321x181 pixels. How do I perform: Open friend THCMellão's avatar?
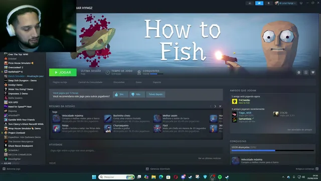pyautogui.click(x=234, y=102)
